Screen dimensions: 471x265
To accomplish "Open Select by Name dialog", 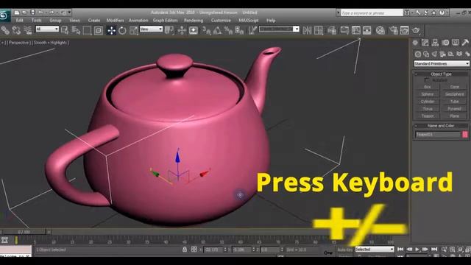I will click(76, 30).
